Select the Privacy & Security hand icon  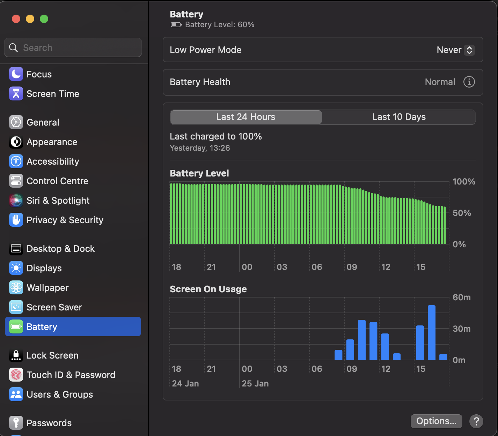(x=16, y=220)
